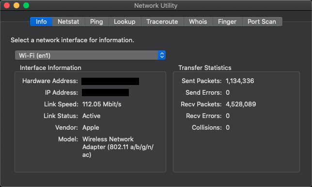Open the Port Scan tab
The image size is (312, 187).
(262, 21)
